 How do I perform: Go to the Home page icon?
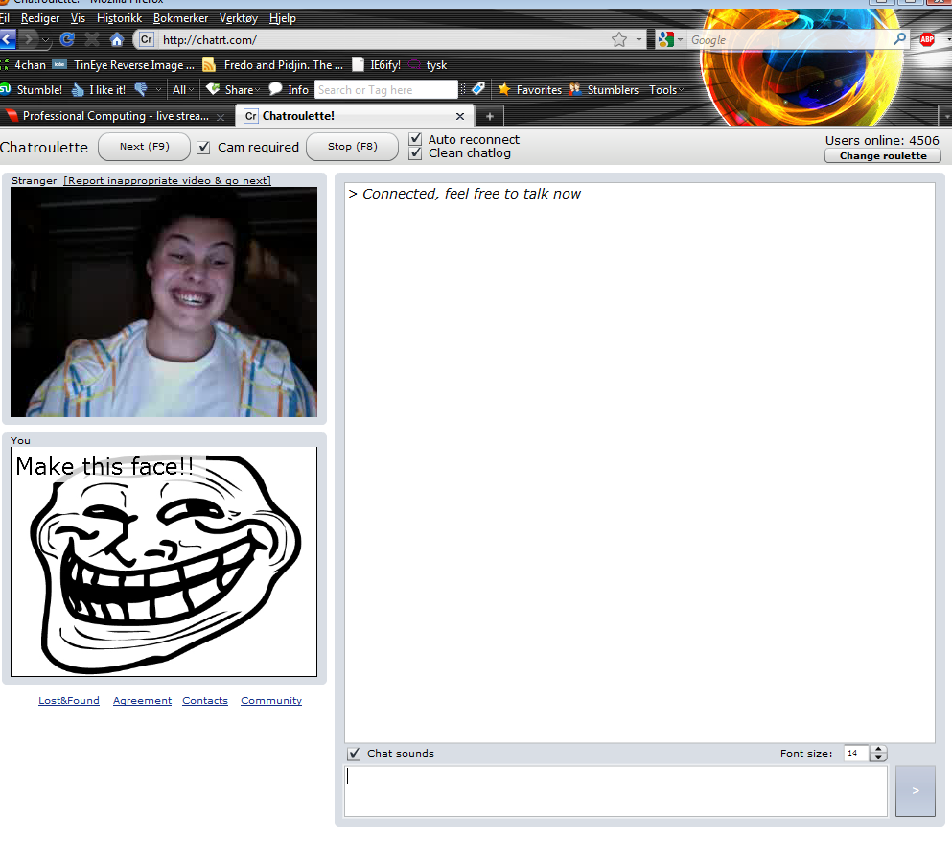pos(117,40)
